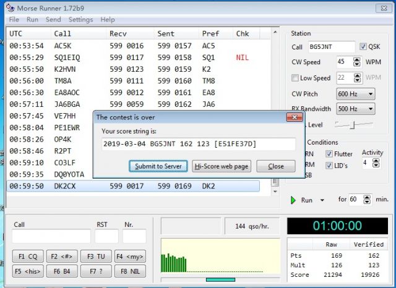The height and width of the screenshot is (288, 396).
Task: Open the File menu
Action: click(x=14, y=19)
